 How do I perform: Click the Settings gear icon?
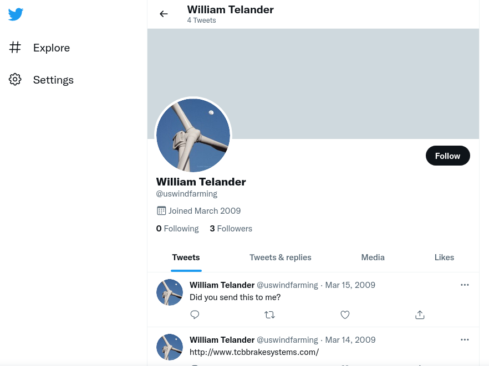coord(15,80)
